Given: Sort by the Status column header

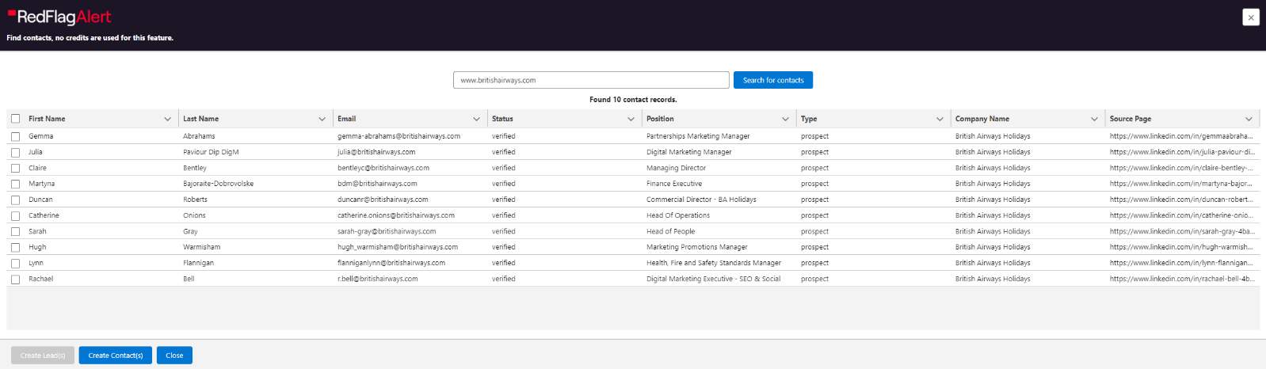Looking at the screenshot, I should point(502,119).
